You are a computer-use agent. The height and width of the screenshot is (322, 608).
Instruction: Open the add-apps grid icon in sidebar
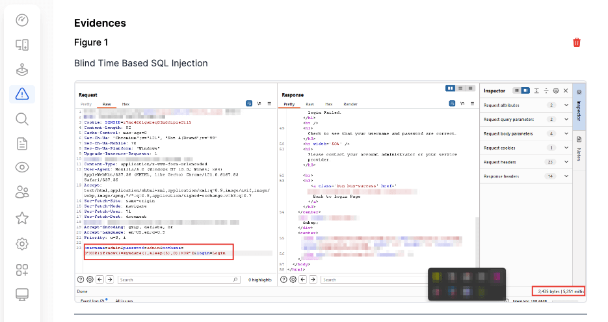pyautogui.click(x=22, y=270)
